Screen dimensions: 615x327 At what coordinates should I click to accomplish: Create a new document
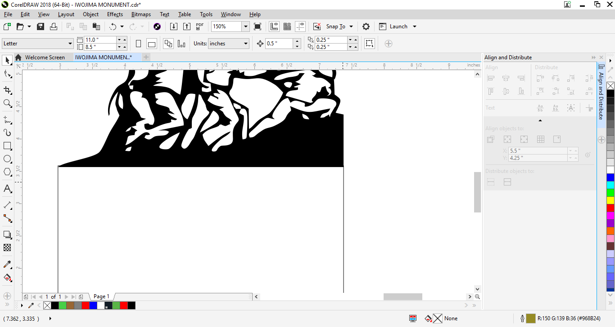pos(7,27)
